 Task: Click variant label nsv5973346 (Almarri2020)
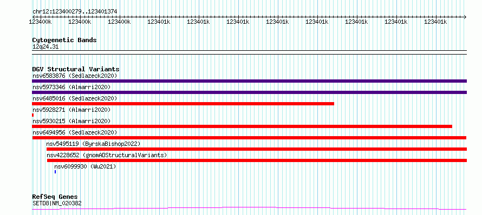pos(71,87)
